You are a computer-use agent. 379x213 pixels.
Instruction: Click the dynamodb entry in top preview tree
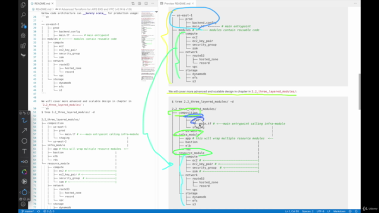pyautogui.click(x=199, y=74)
